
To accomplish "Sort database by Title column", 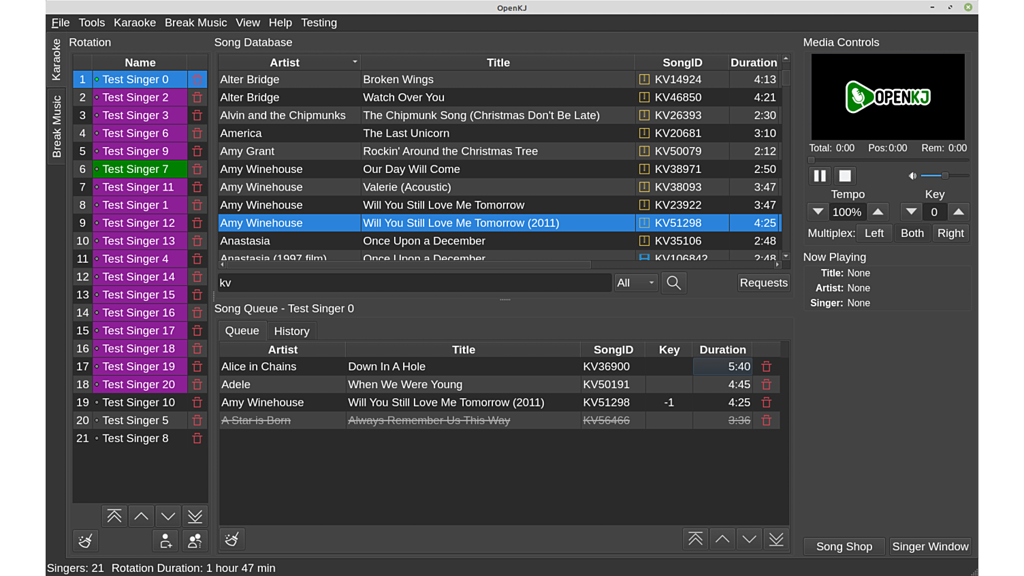I will pos(498,63).
